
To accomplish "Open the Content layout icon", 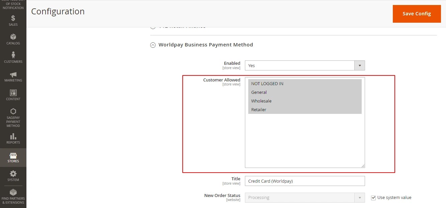I will 13,92.
